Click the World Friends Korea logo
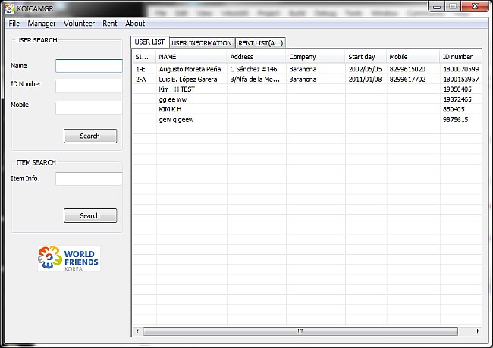 [x=69, y=259]
